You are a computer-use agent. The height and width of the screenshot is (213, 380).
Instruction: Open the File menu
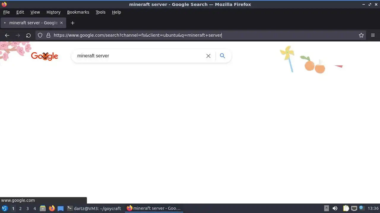7,12
